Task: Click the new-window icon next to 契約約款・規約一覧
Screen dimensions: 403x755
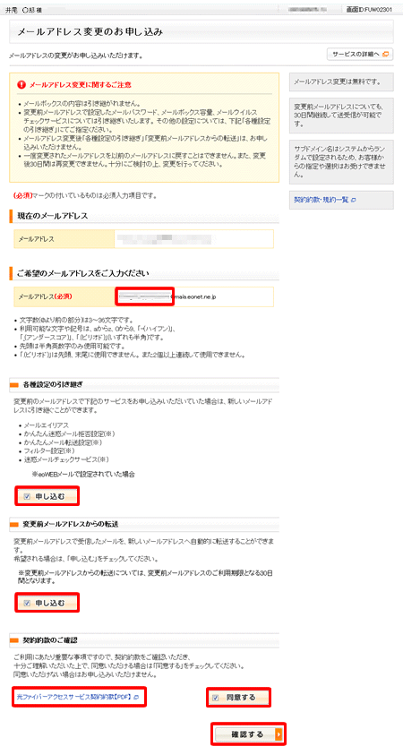Action: [x=353, y=200]
